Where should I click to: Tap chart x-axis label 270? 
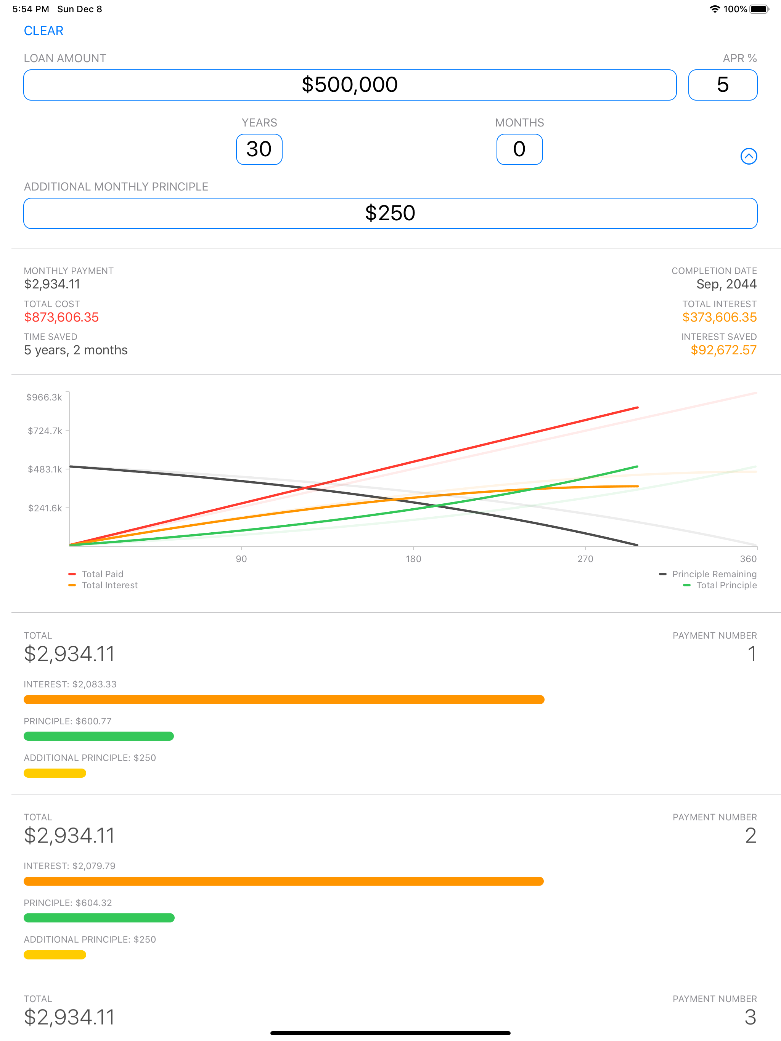click(585, 559)
